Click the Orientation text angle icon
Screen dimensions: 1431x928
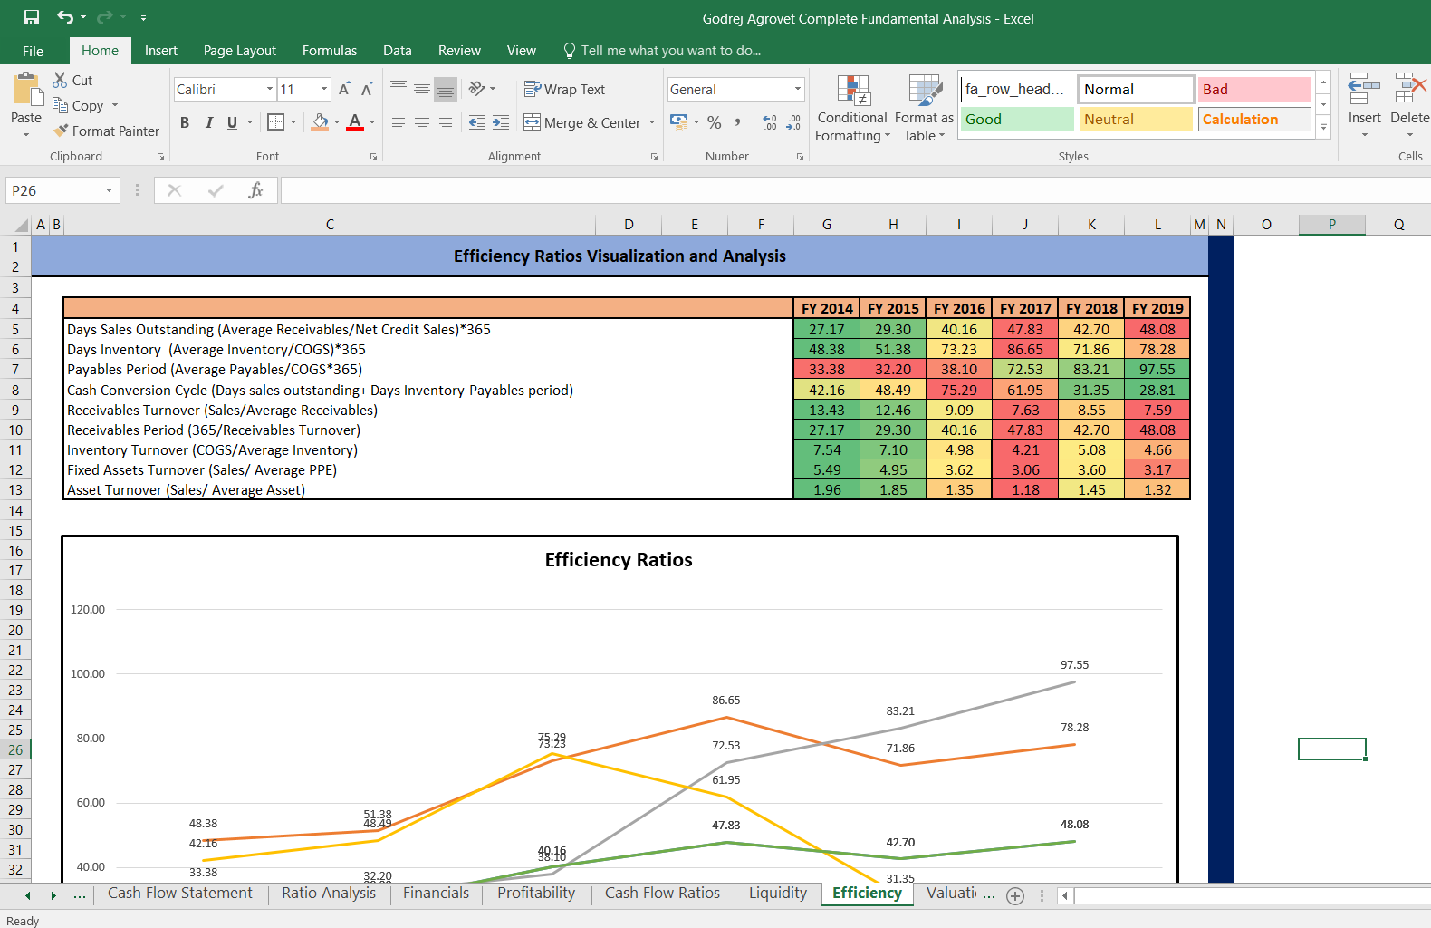pos(477,89)
